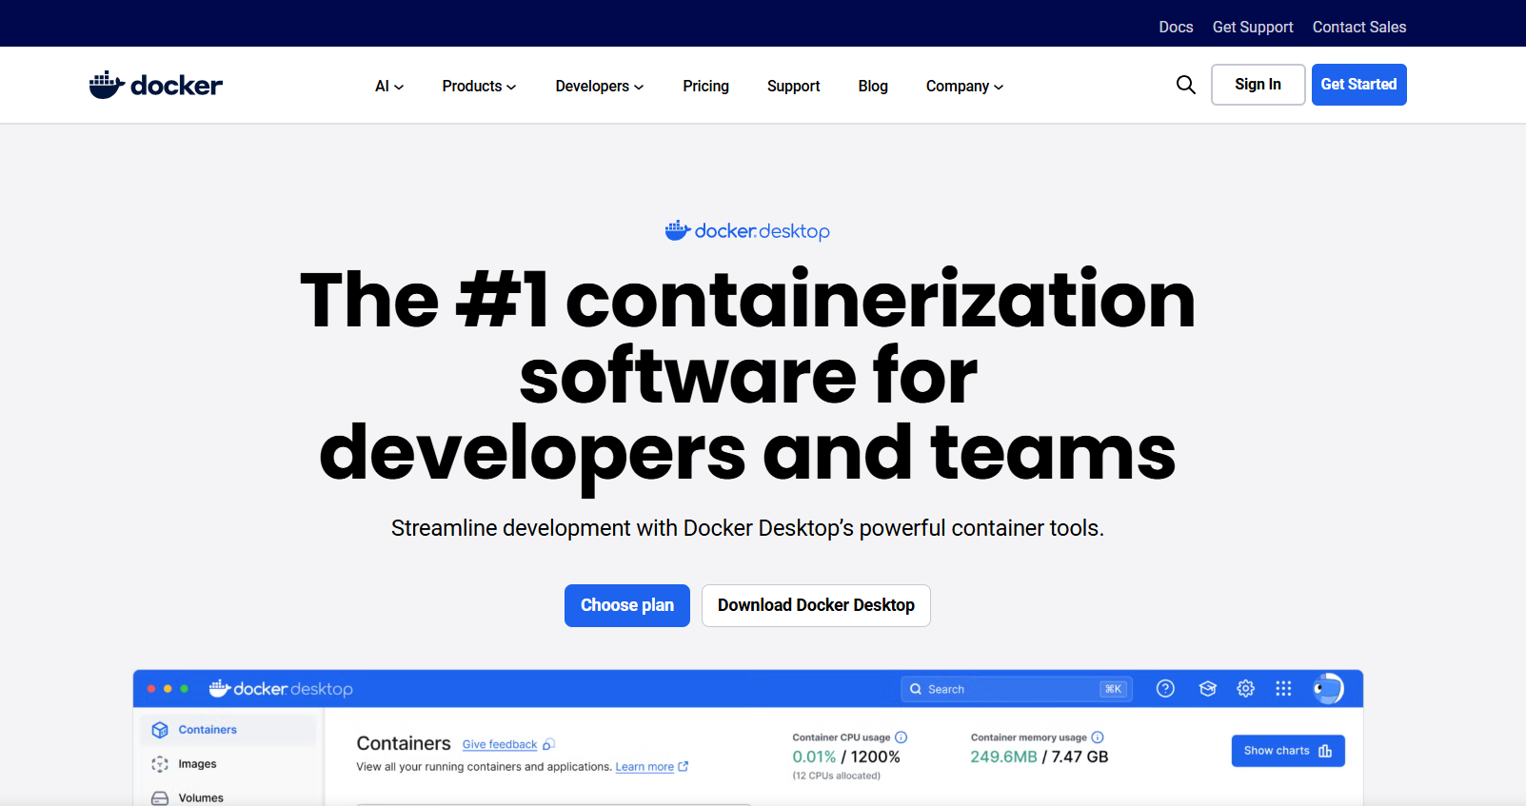
Task: Click the Give feedback chat icon
Action: (x=548, y=745)
